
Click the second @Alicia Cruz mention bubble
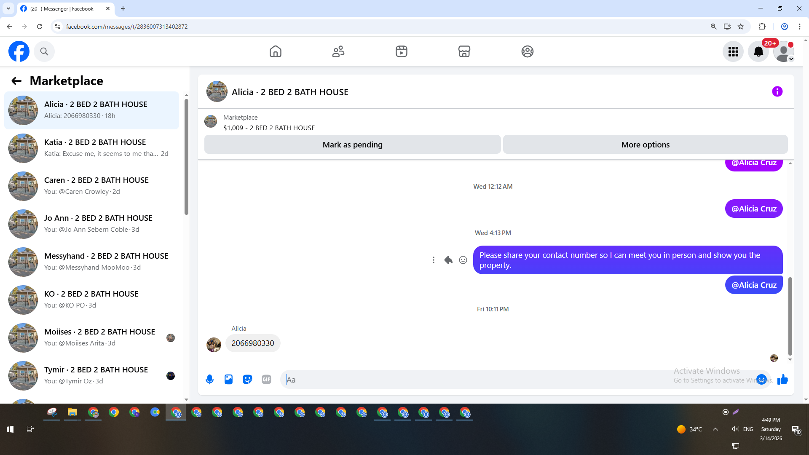pyautogui.click(x=754, y=209)
